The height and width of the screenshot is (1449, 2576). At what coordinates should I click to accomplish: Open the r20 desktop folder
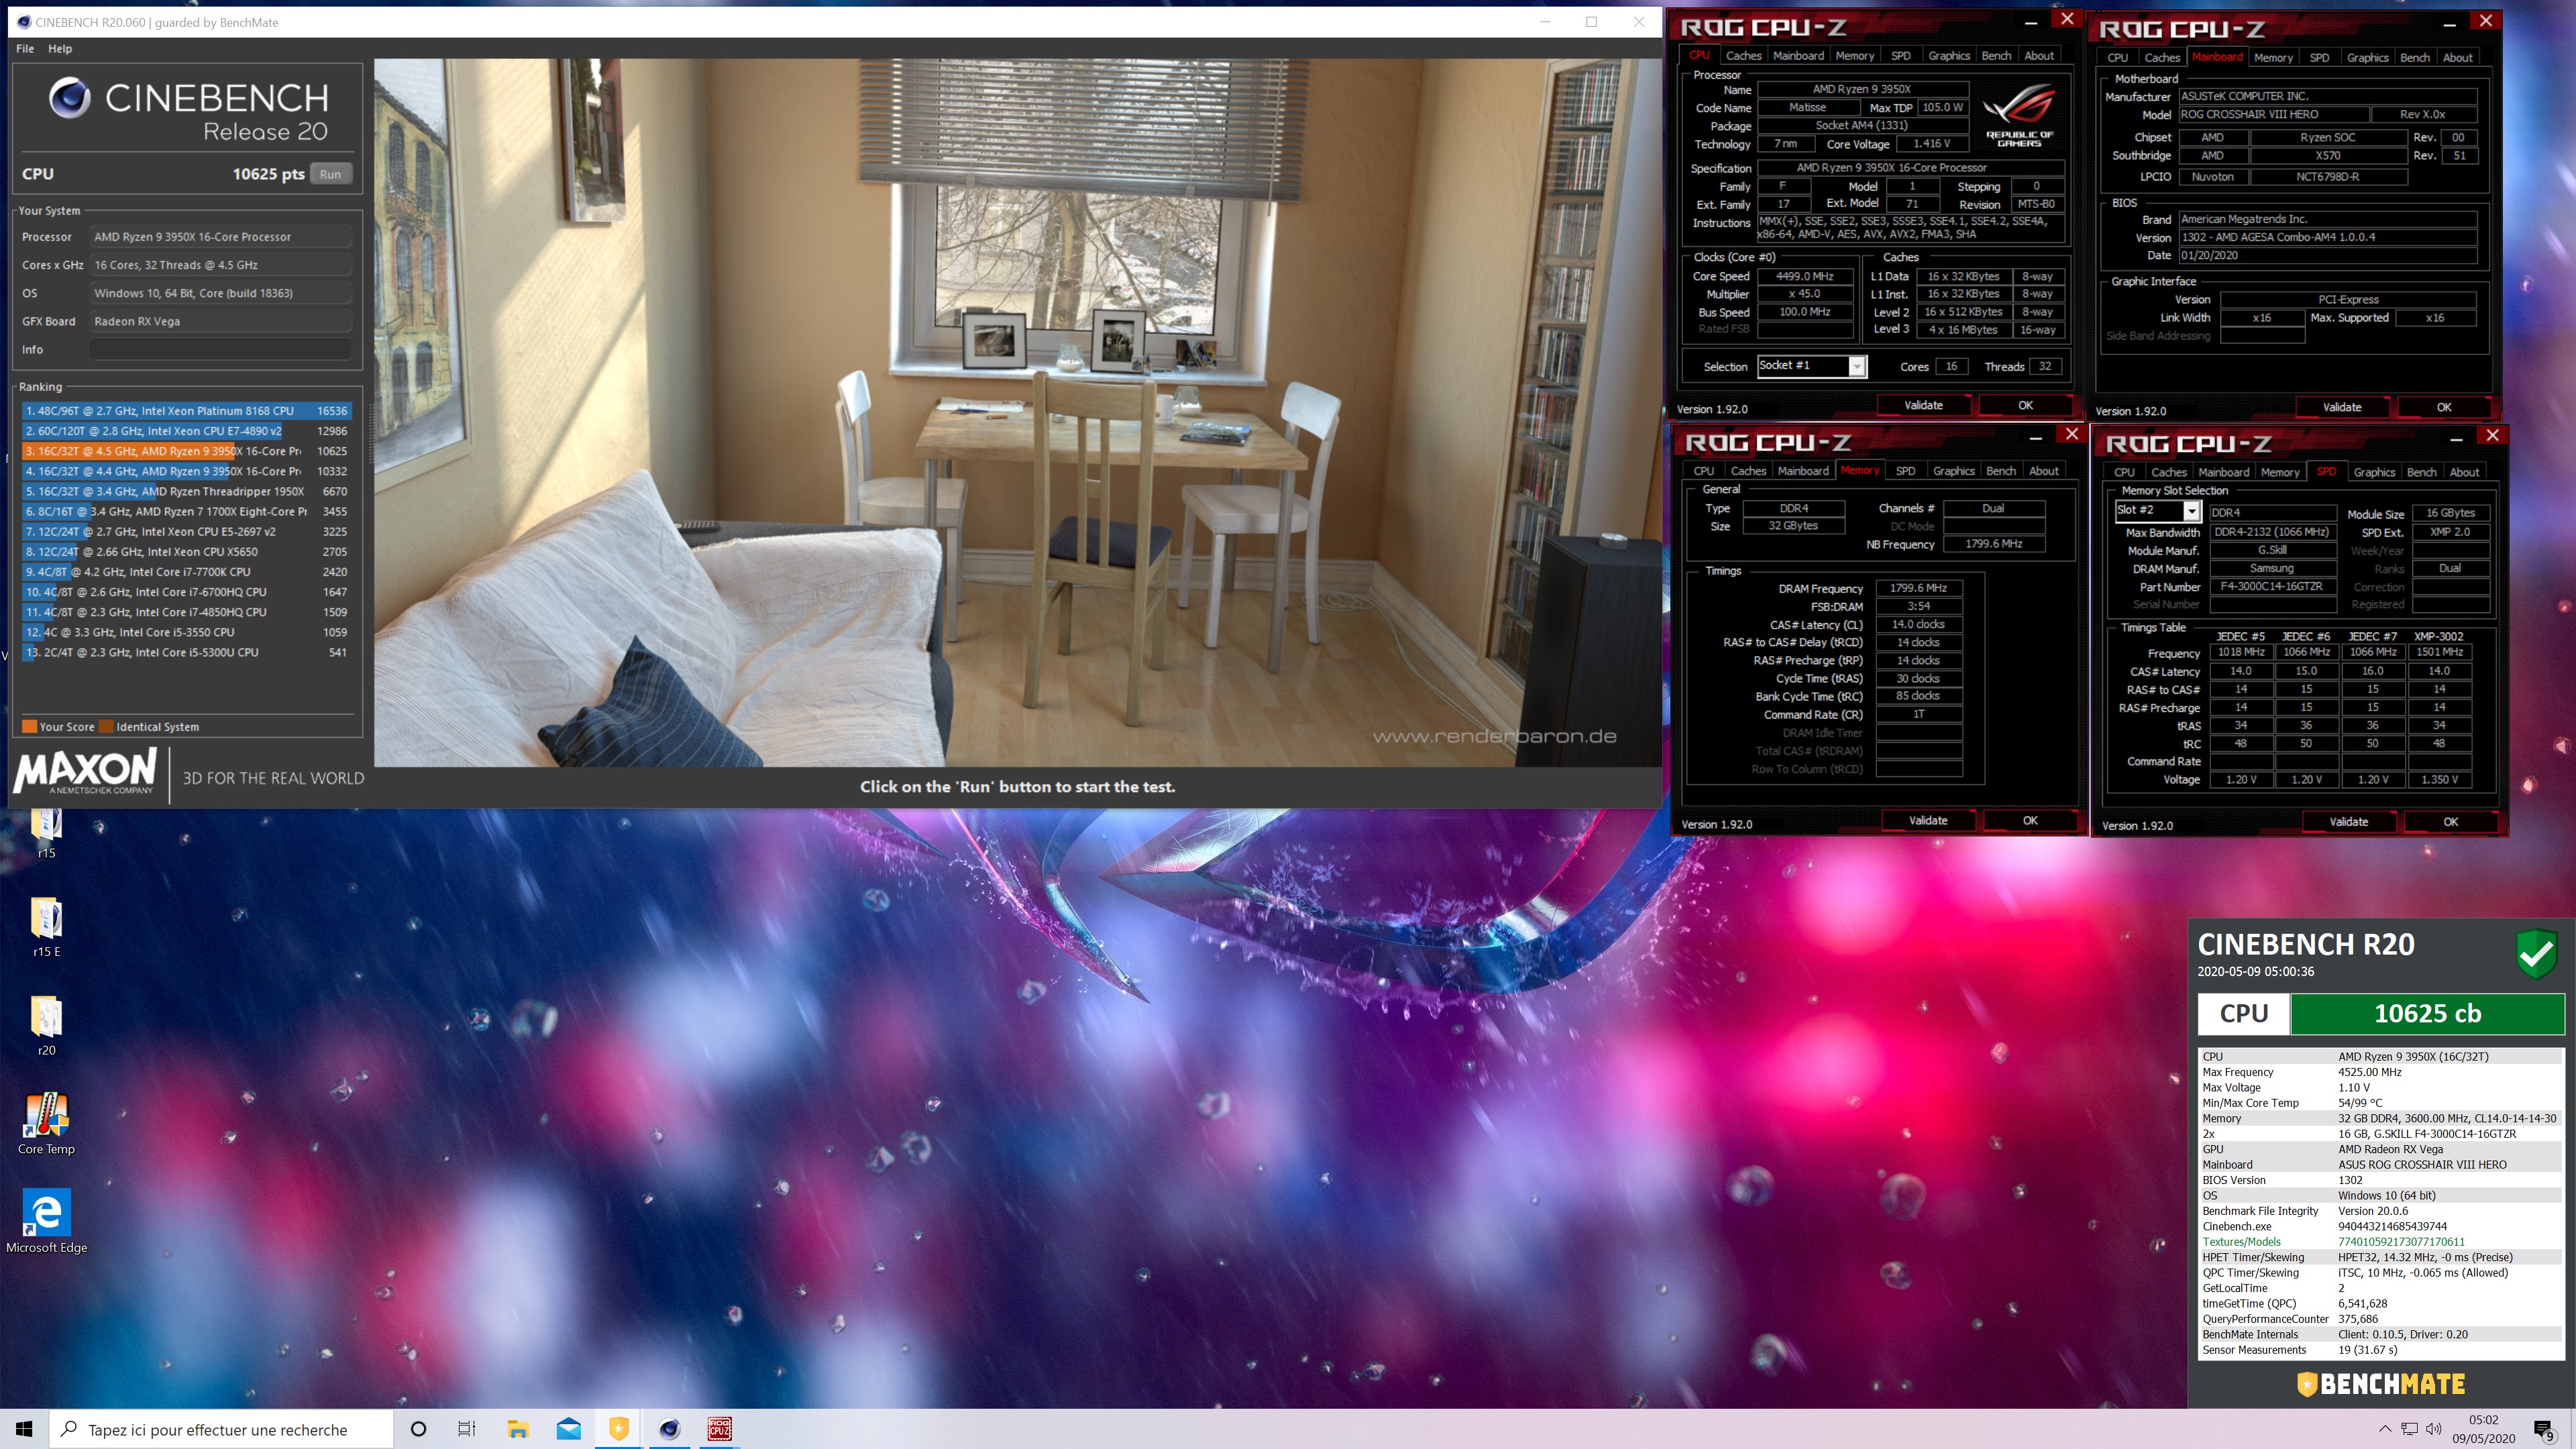(x=46, y=1026)
